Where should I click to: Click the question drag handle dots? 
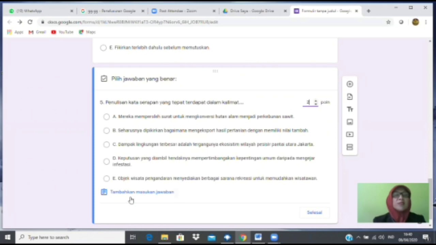point(215,71)
